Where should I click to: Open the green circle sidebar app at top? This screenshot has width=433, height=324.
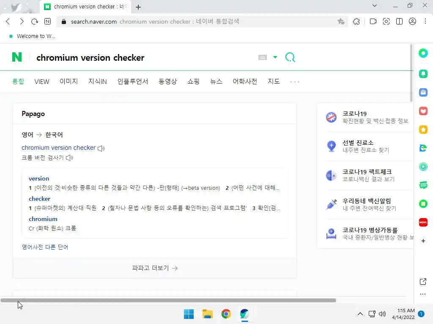[423, 53]
